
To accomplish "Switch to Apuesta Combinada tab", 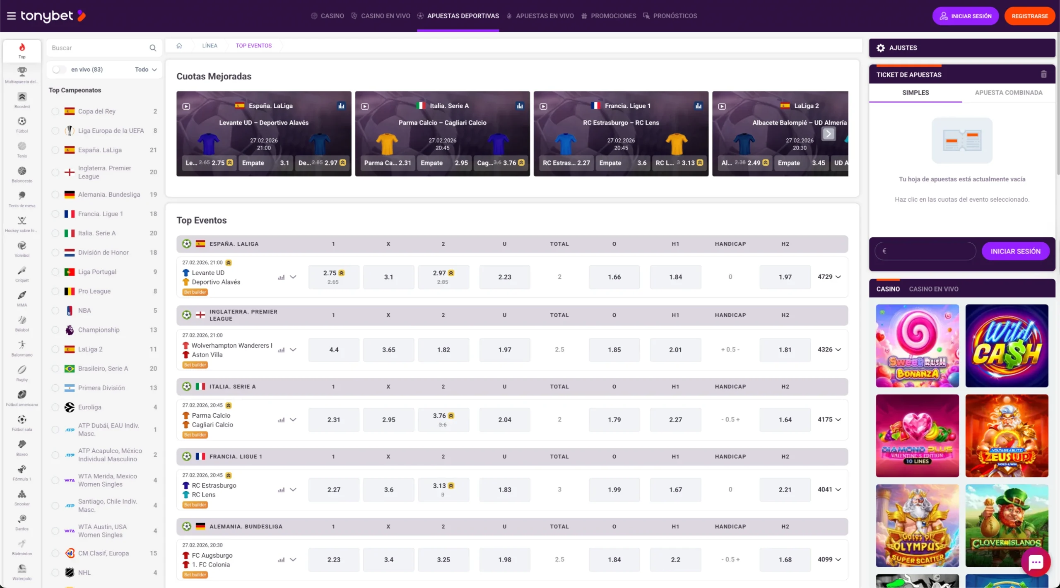I will (x=1008, y=93).
